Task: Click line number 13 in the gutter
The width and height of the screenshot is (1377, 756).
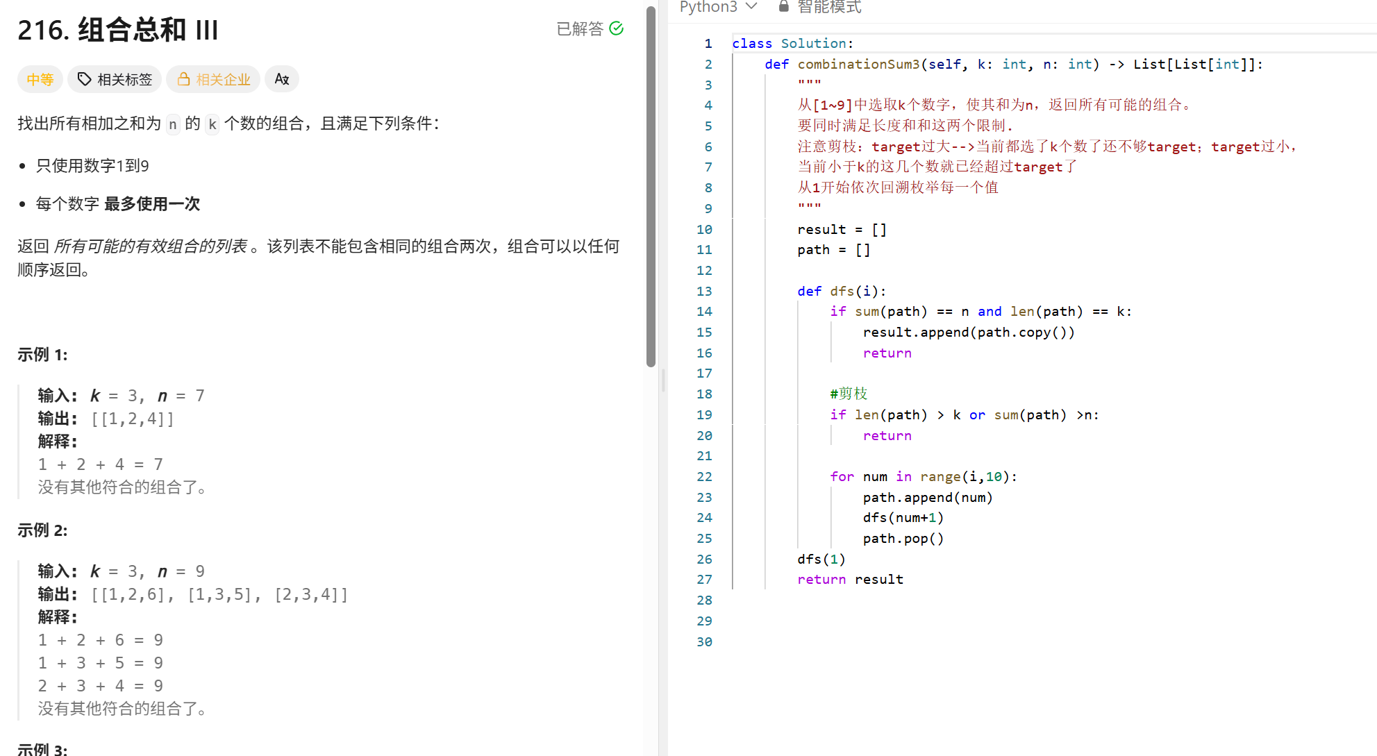Action: (704, 291)
